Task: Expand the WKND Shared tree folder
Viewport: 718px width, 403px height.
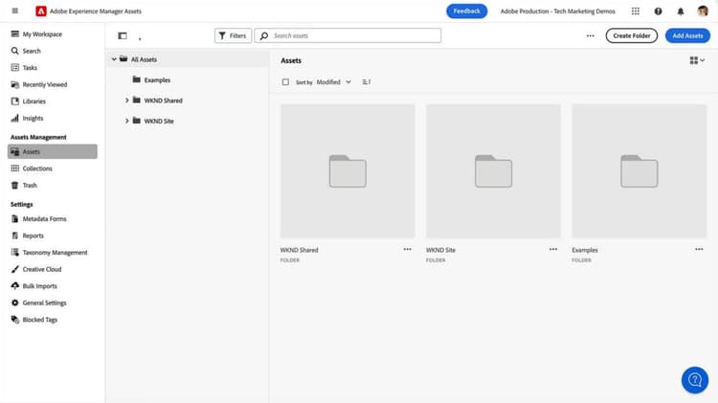Action: coord(126,101)
